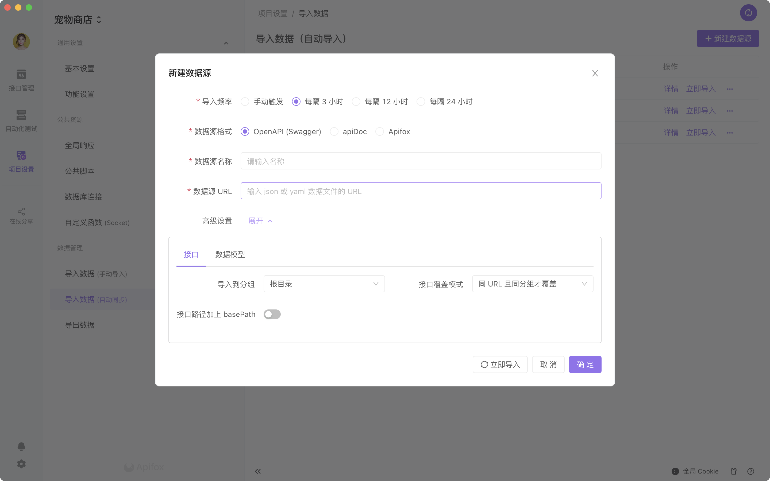Image resolution: width=770 pixels, height=481 pixels.
Task: Click the user avatar
Action: coord(21,42)
